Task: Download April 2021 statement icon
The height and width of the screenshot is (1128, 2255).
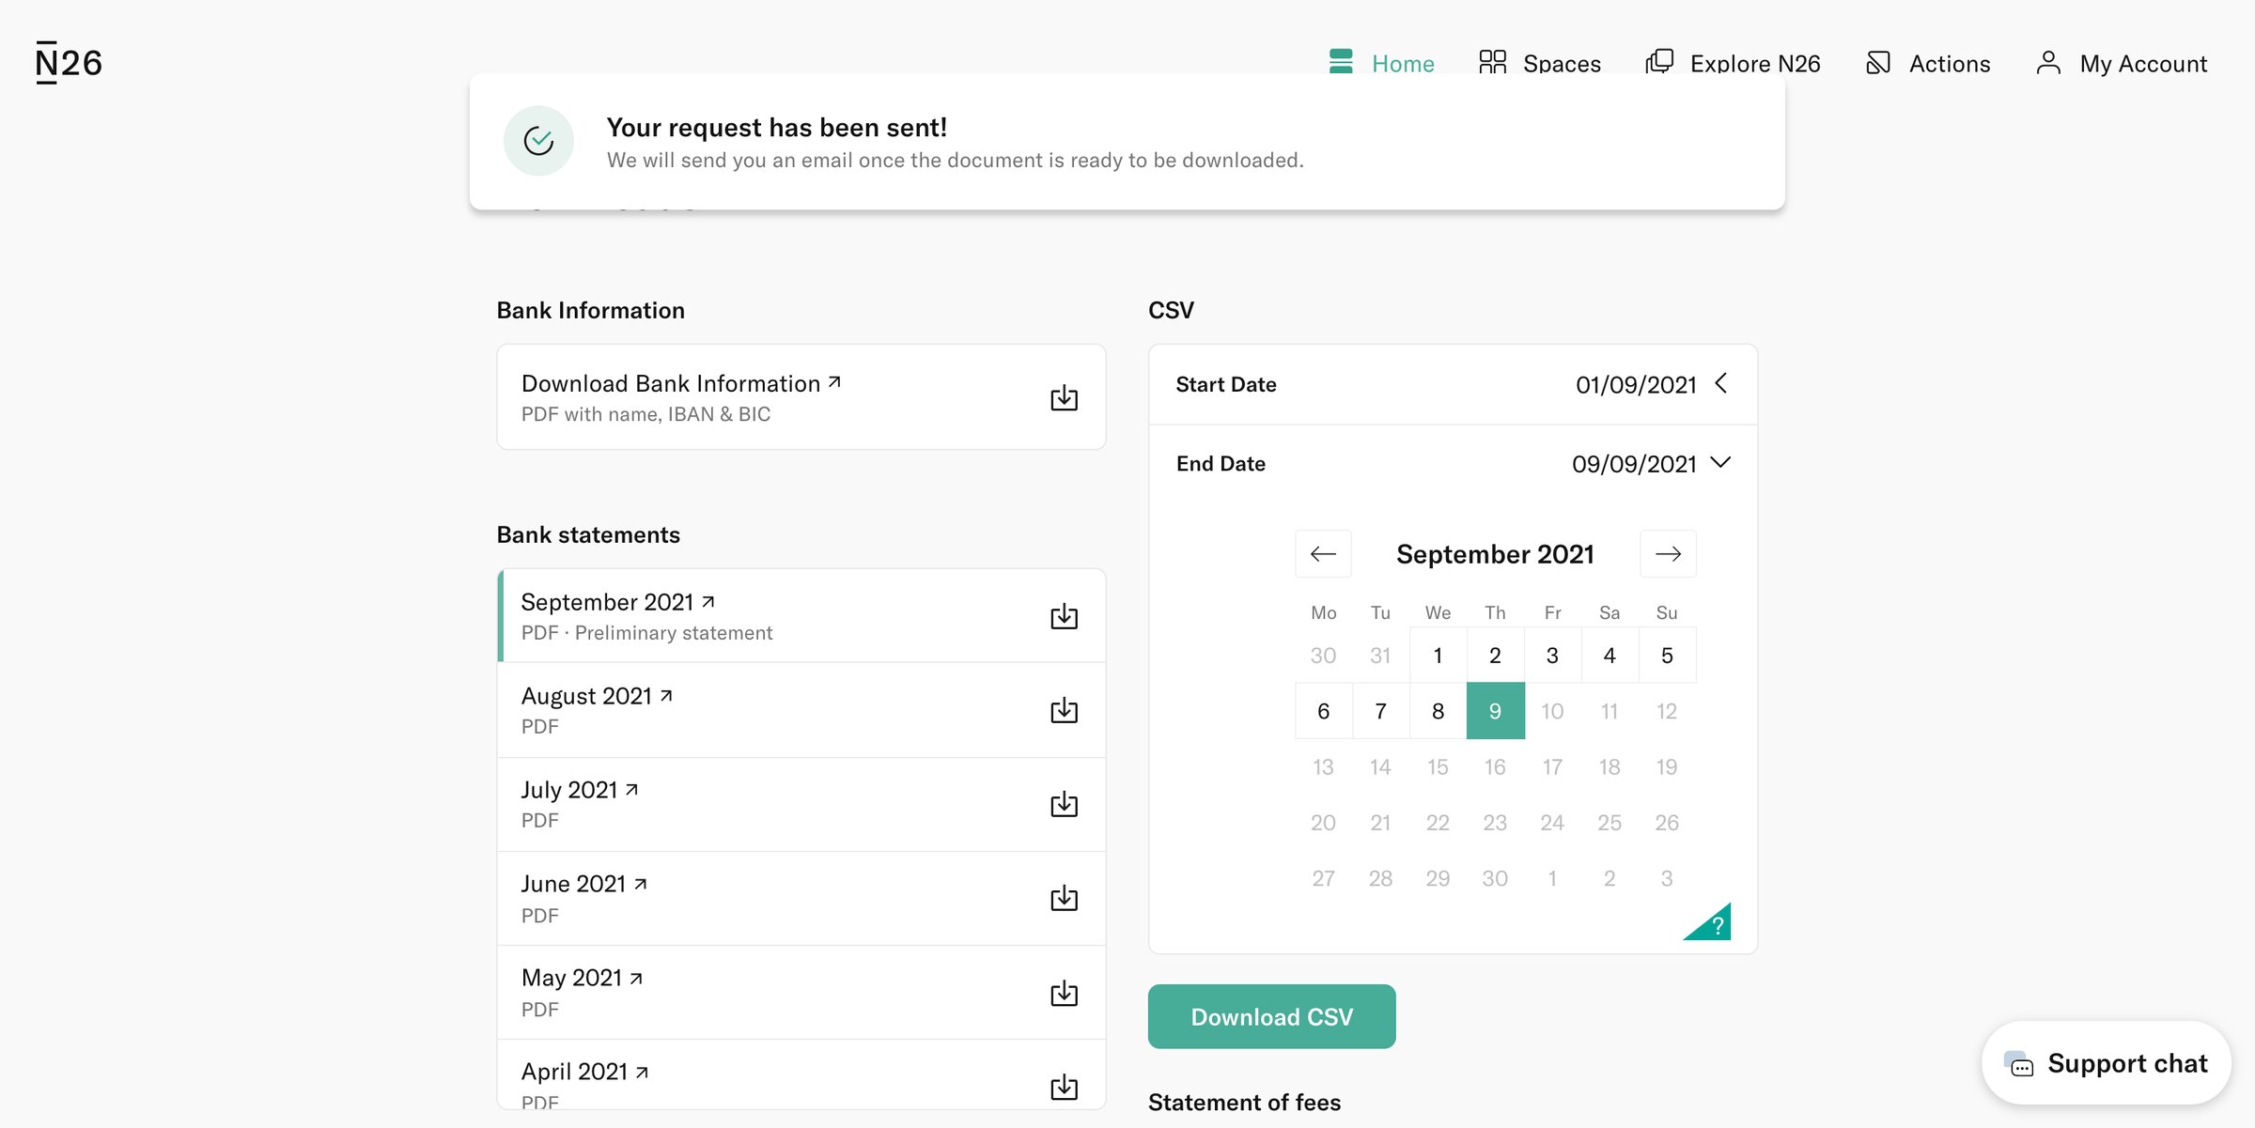Action: pyautogui.click(x=1064, y=1088)
